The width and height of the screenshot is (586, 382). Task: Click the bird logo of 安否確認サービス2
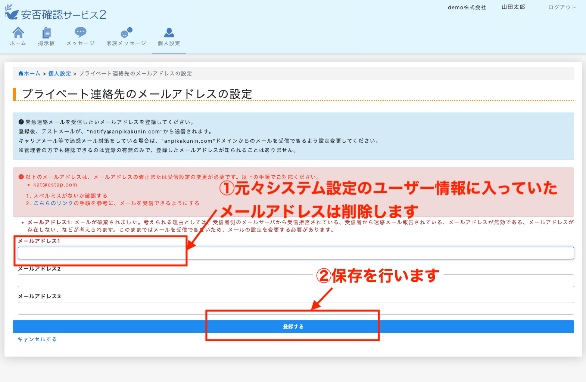point(12,12)
